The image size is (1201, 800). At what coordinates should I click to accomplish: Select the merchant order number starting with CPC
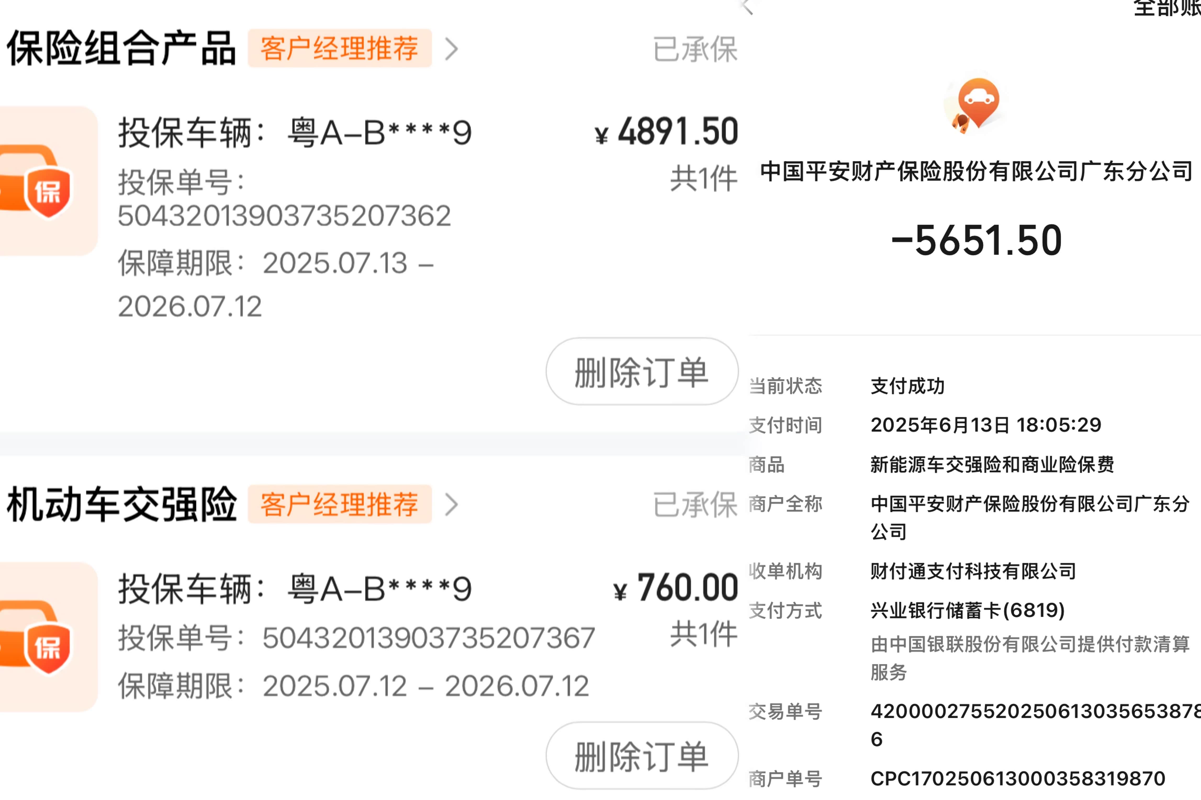(x=1018, y=779)
